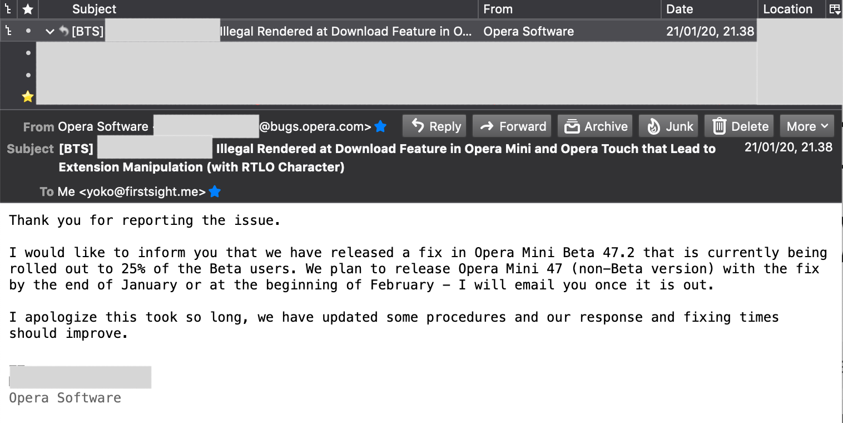Sort messages by From column
The height and width of the screenshot is (423, 843).
[569, 9]
